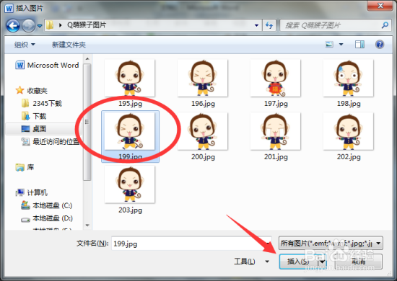Click the 取消 cancel button
This screenshot has height=281, width=397.
pyautogui.click(x=358, y=262)
